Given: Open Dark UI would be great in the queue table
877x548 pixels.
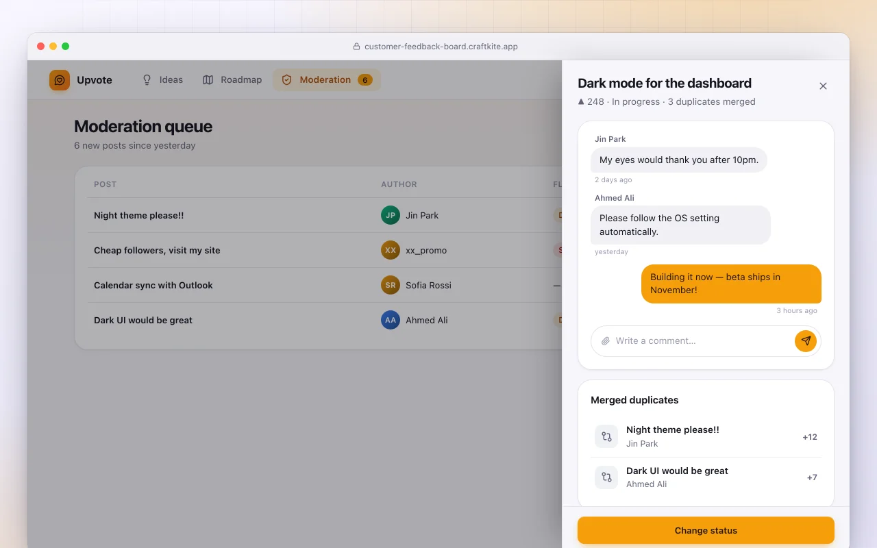Looking at the screenshot, I should pyautogui.click(x=143, y=320).
